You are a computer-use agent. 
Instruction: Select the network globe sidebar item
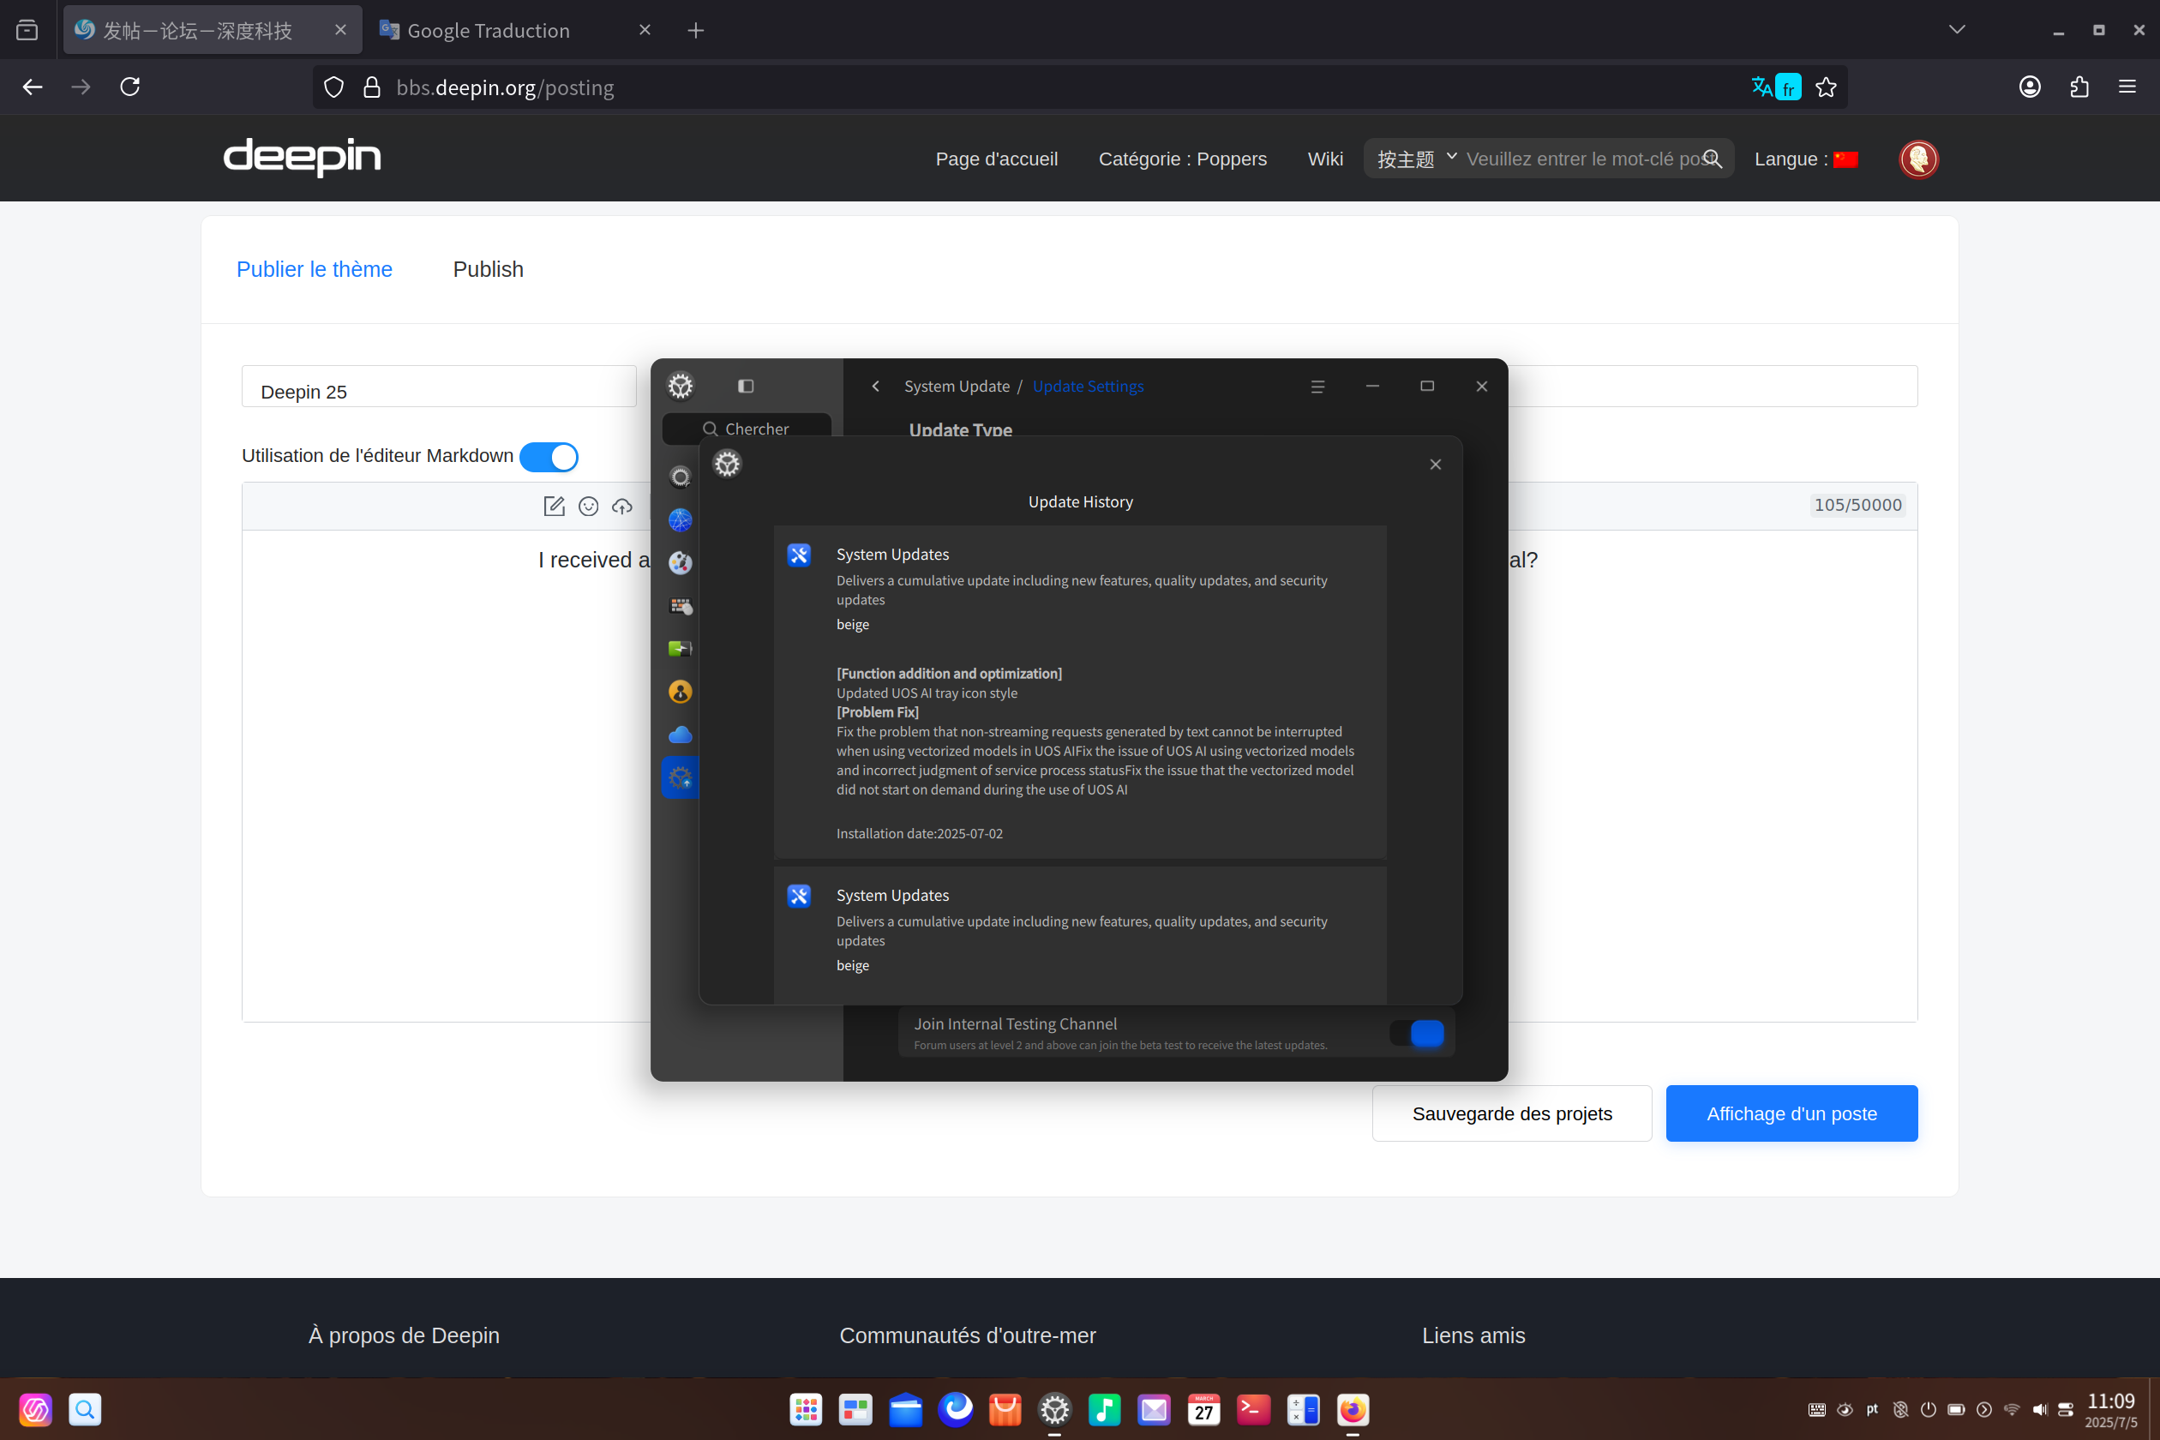click(x=681, y=519)
